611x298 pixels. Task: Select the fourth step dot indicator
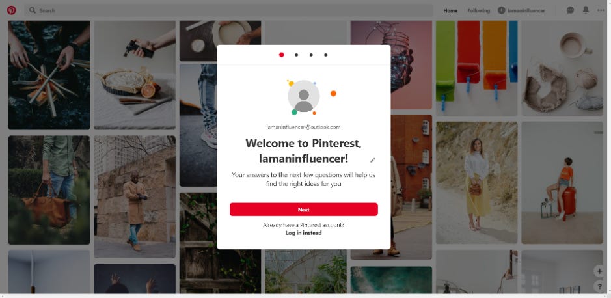(326, 55)
